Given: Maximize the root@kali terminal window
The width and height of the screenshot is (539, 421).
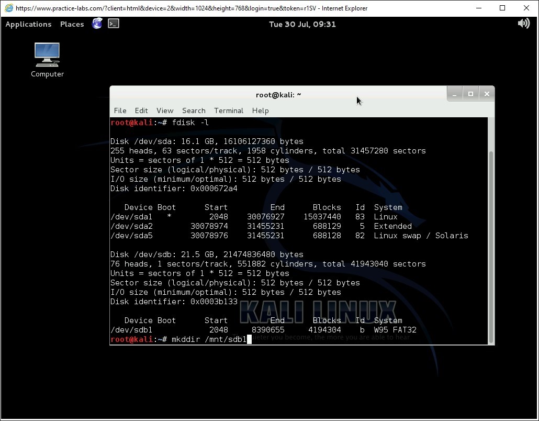Looking at the screenshot, I should (470, 94).
